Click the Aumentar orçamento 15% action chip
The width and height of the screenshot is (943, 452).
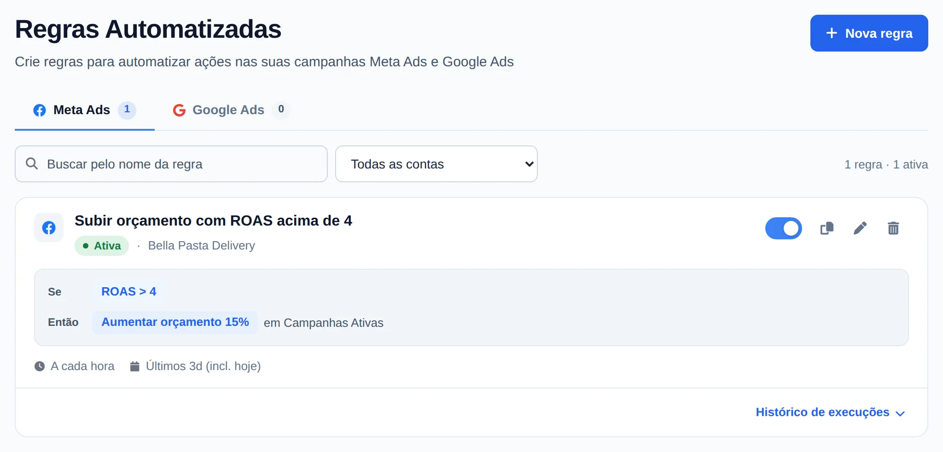coord(175,322)
